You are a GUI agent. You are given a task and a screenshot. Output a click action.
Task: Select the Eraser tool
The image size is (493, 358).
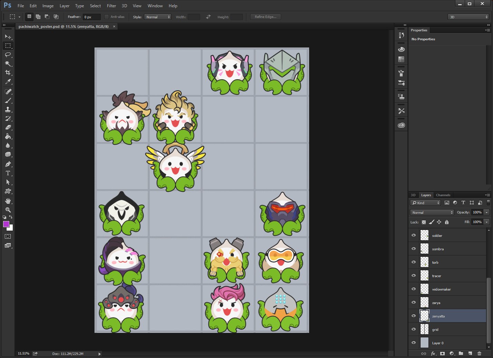coord(8,127)
